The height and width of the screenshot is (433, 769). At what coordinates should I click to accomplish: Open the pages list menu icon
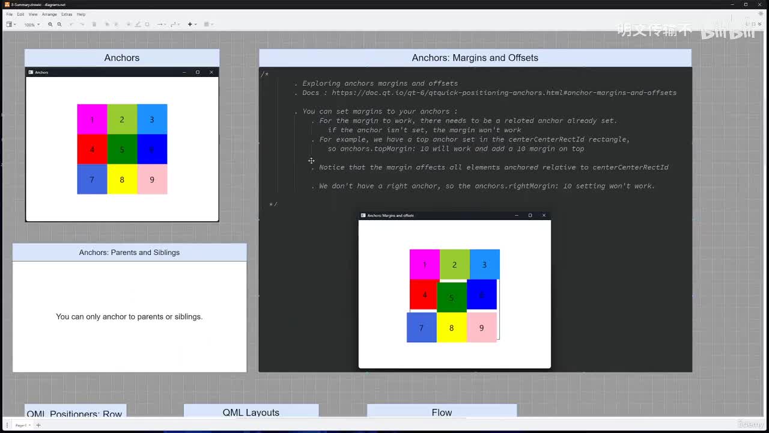[7, 425]
